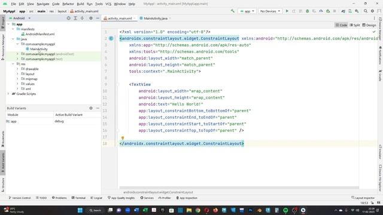This screenshot has width=383, height=215.
Task: Open Windows Start button on taskbar
Action: click(x=80, y=210)
